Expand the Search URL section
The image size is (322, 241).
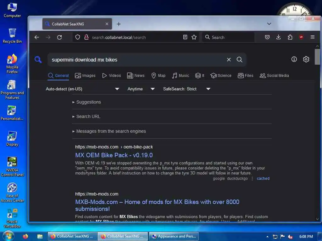(x=86, y=116)
